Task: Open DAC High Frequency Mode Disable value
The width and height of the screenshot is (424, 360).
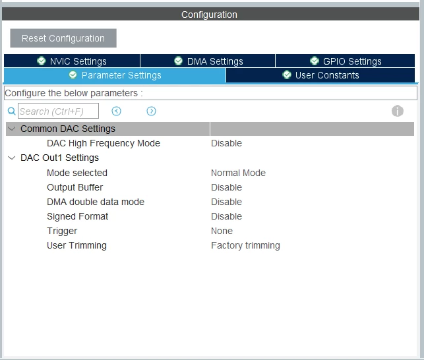Action: pyautogui.click(x=226, y=143)
